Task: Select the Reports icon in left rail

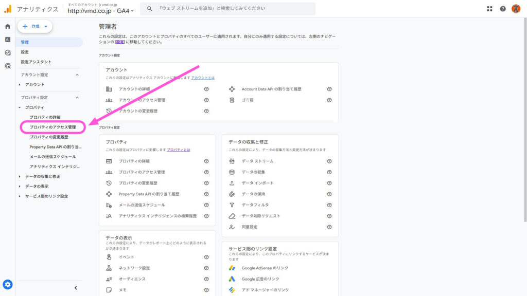Action: coord(7,39)
